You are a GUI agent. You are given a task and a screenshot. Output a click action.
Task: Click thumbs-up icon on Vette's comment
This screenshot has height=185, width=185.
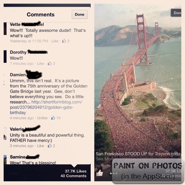coord(64,41)
